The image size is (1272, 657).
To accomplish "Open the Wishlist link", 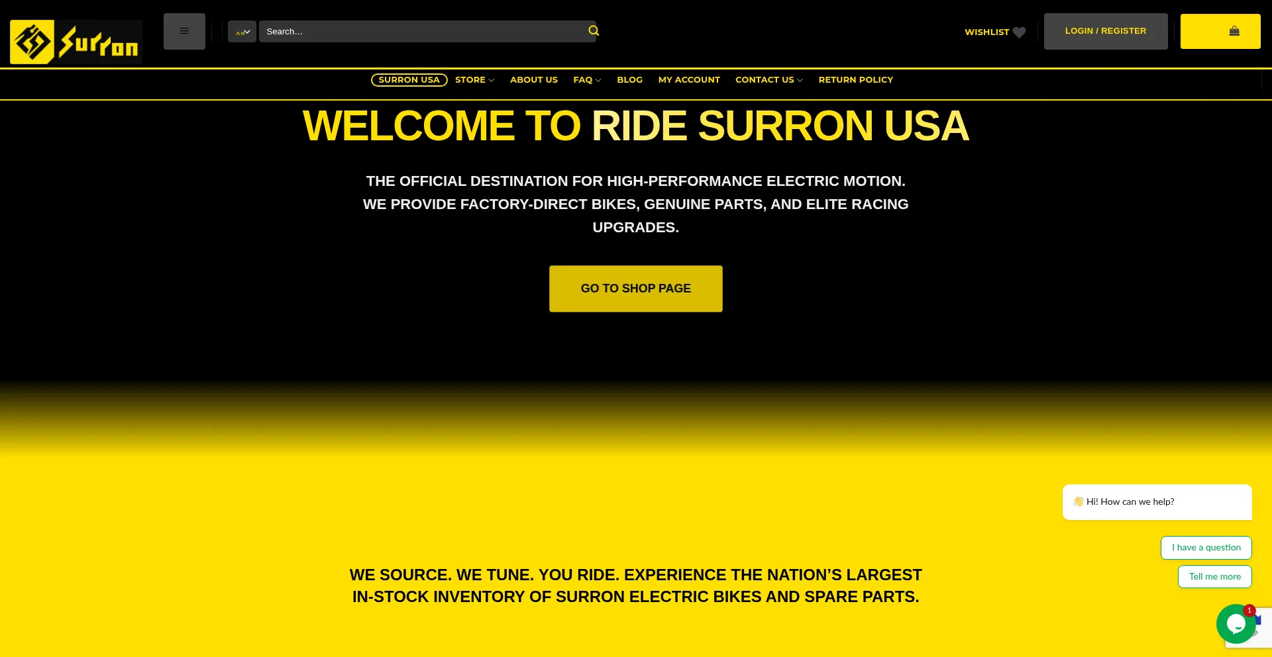I will coord(986,32).
